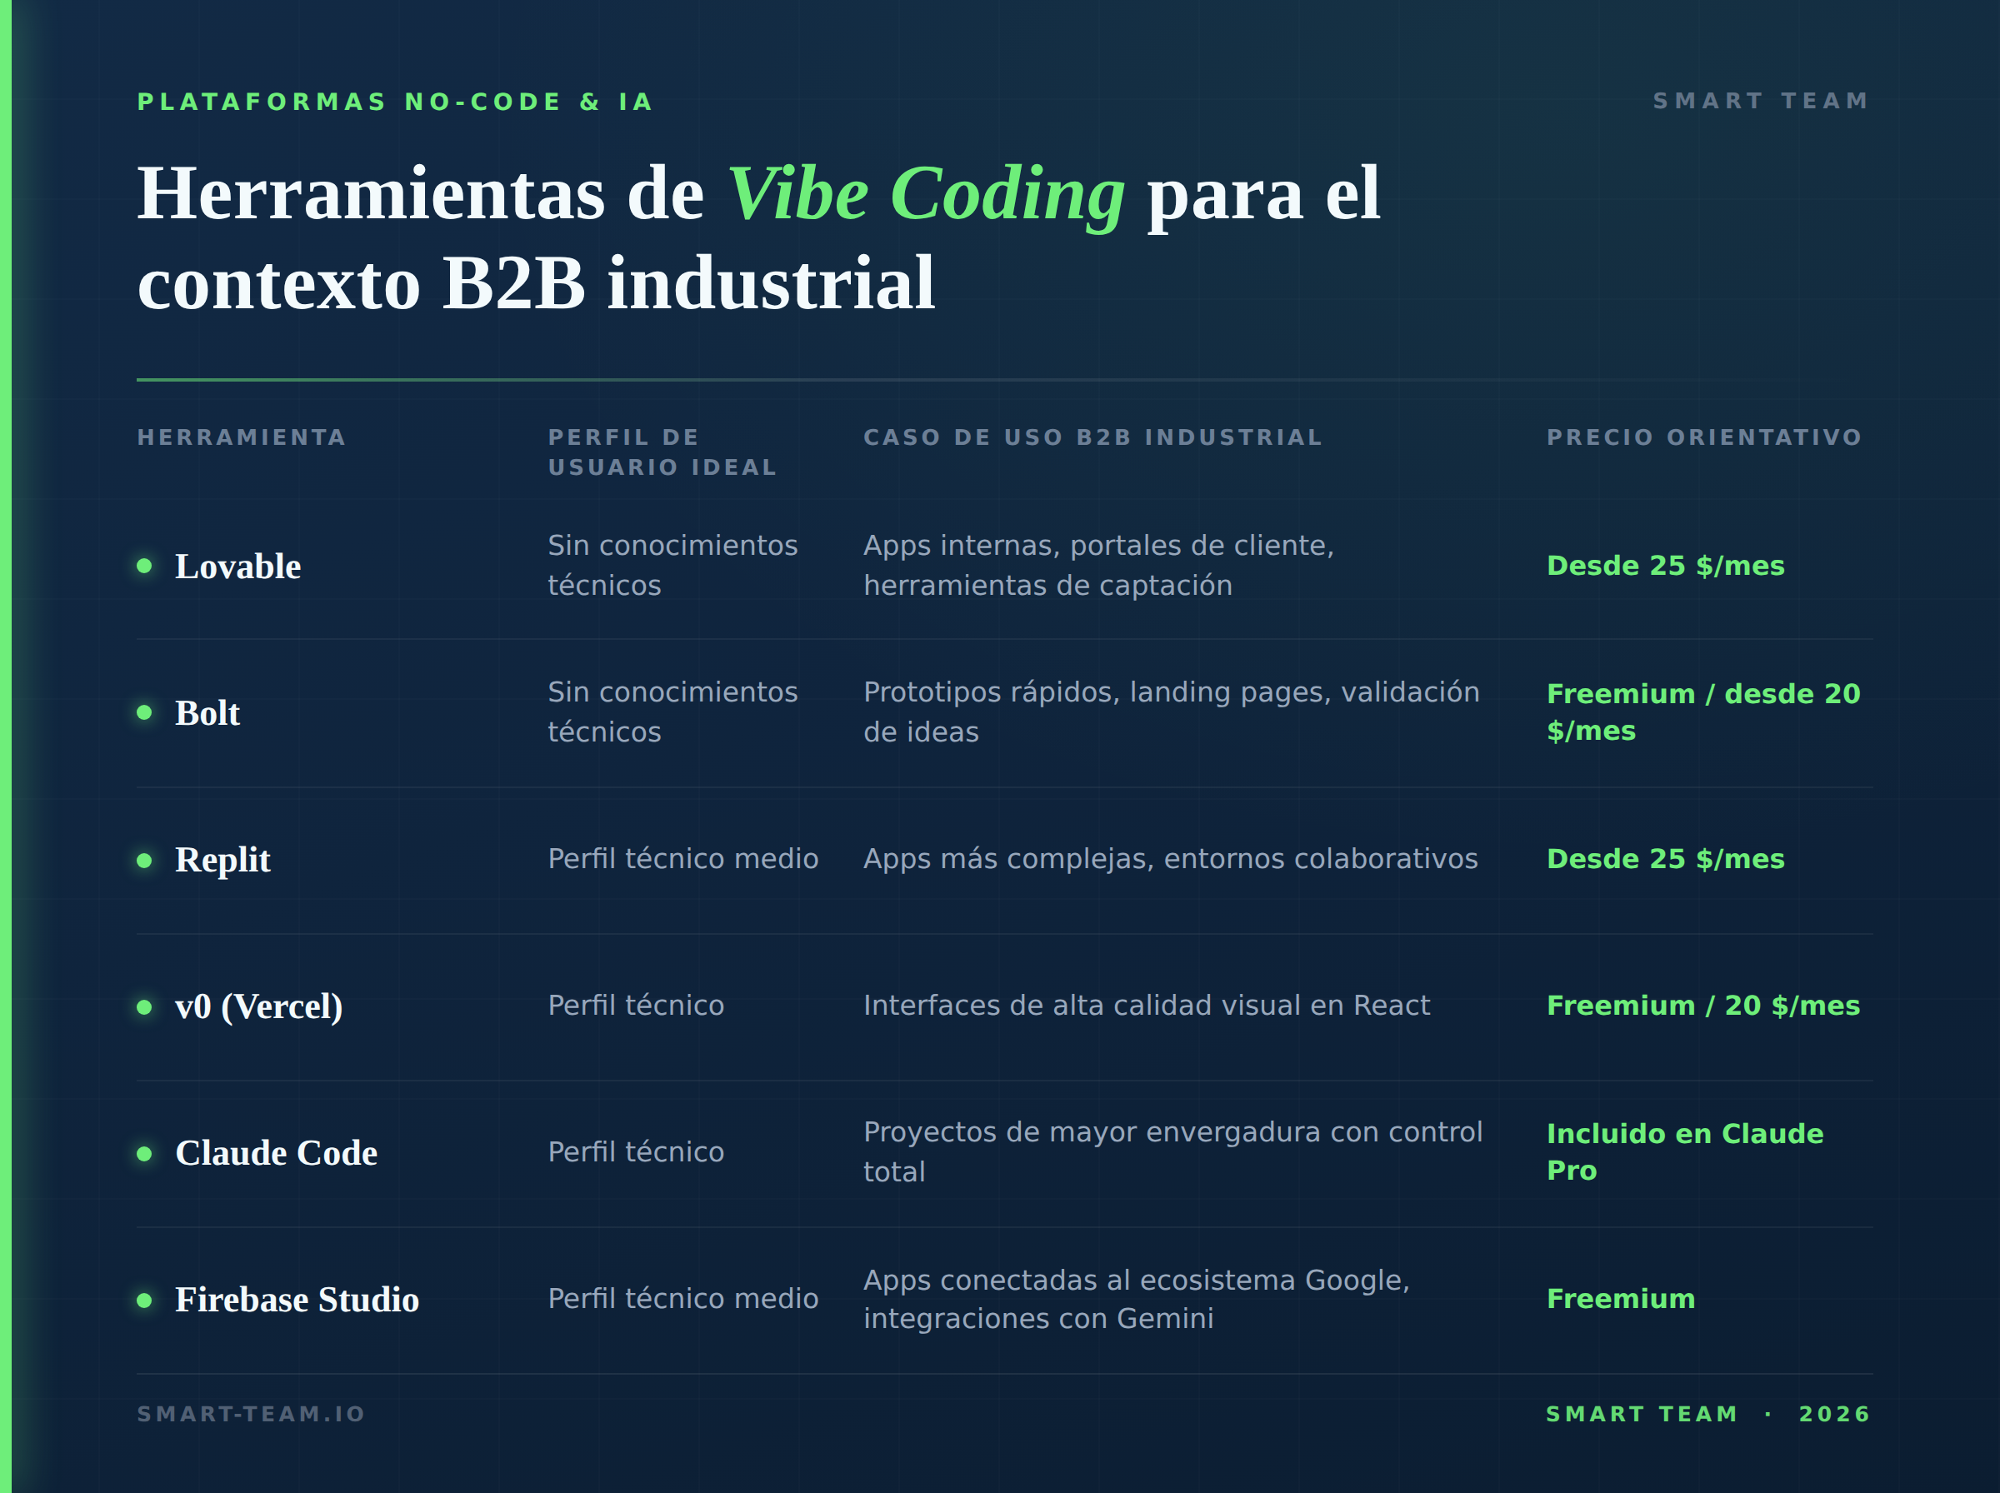
Task: Click Lovable's 'Desde 25 $/mes' price
Action: (1666, 566)
